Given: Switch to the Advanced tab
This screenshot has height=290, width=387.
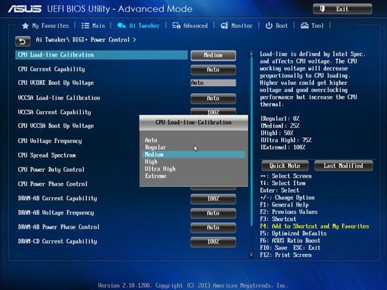Looking at the screenshot, I should click(190, 26).
